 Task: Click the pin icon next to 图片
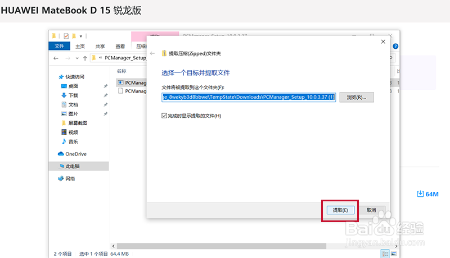click(106, 114)
